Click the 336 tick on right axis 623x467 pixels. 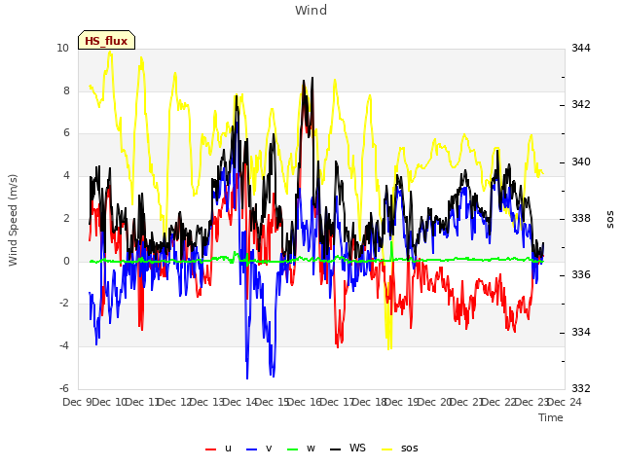coord(581,274)
